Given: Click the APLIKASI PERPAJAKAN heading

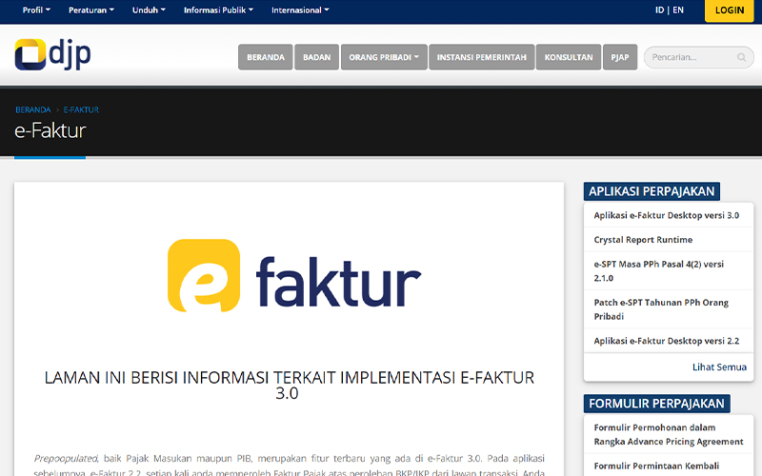Looking at the screenshot, I should click(x=652, y=191).
